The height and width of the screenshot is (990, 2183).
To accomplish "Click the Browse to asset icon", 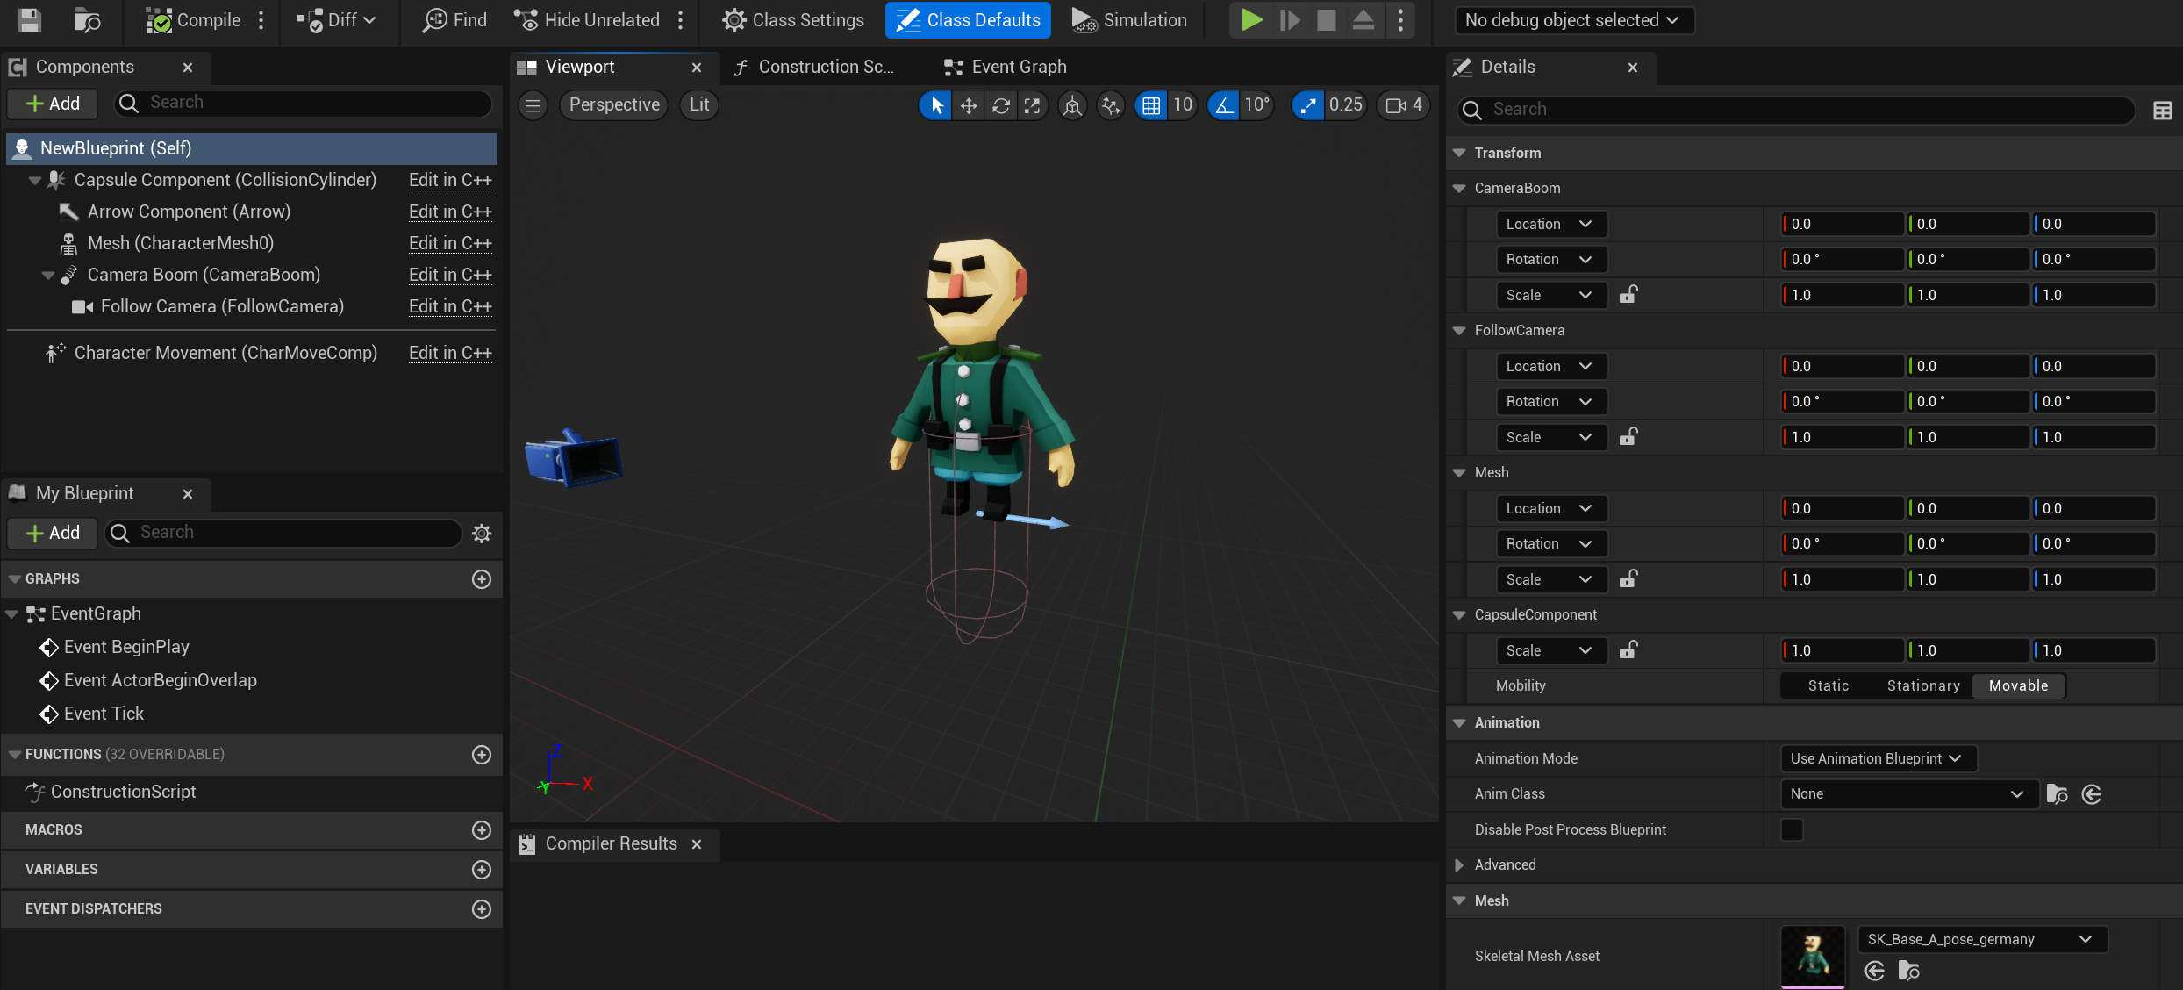I will click(x=86, y=19).
